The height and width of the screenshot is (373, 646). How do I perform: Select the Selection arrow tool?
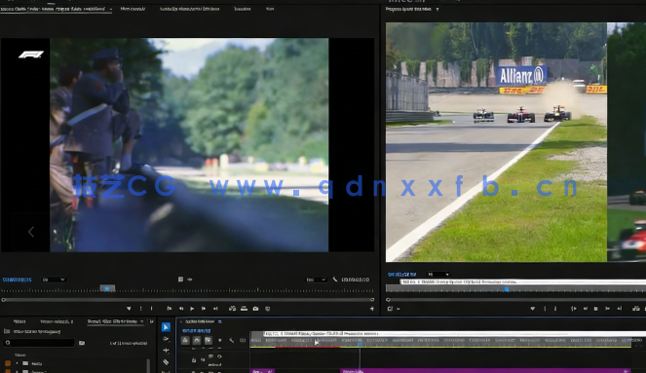166,327
